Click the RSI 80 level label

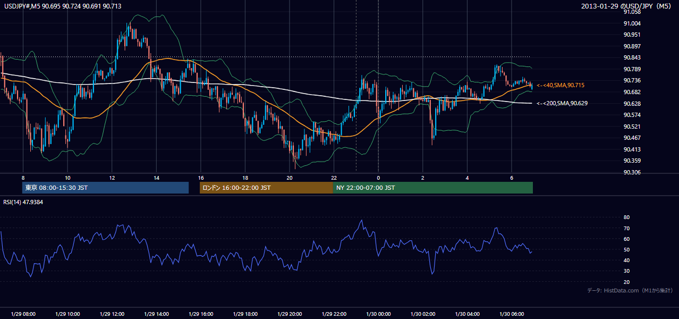(x=626, y=217)
